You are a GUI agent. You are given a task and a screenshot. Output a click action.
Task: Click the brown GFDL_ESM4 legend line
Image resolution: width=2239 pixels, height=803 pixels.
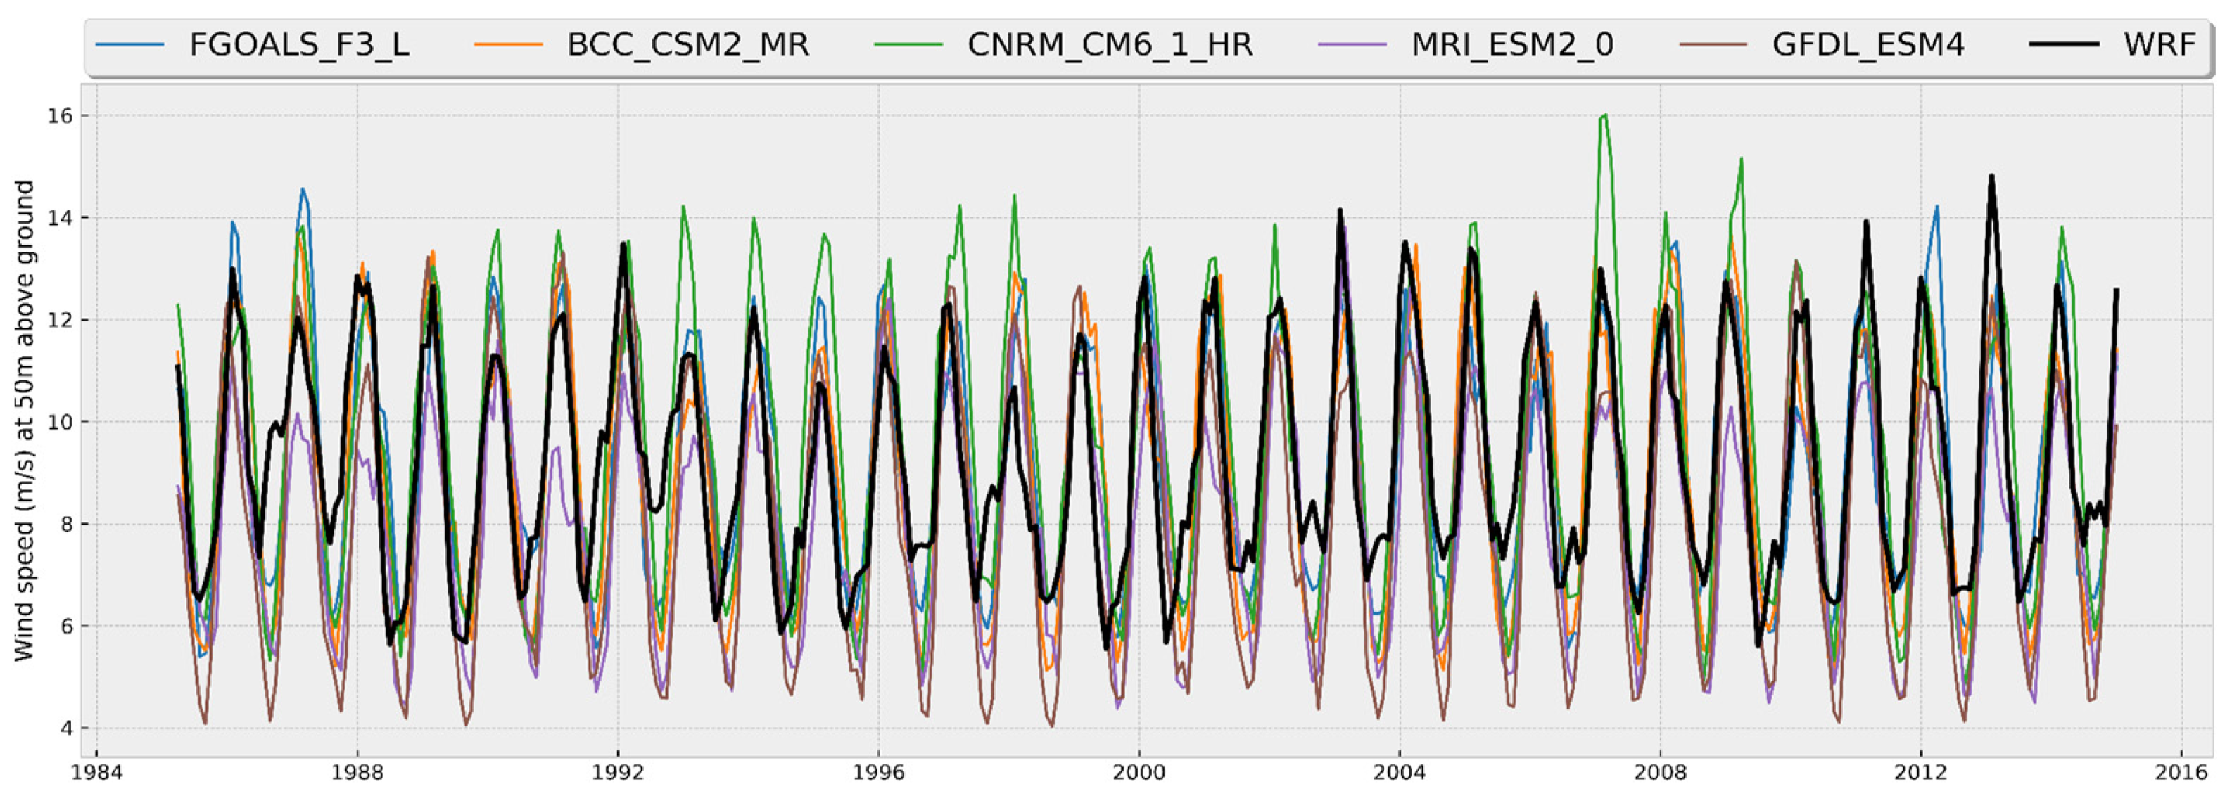coord(1713,45)
